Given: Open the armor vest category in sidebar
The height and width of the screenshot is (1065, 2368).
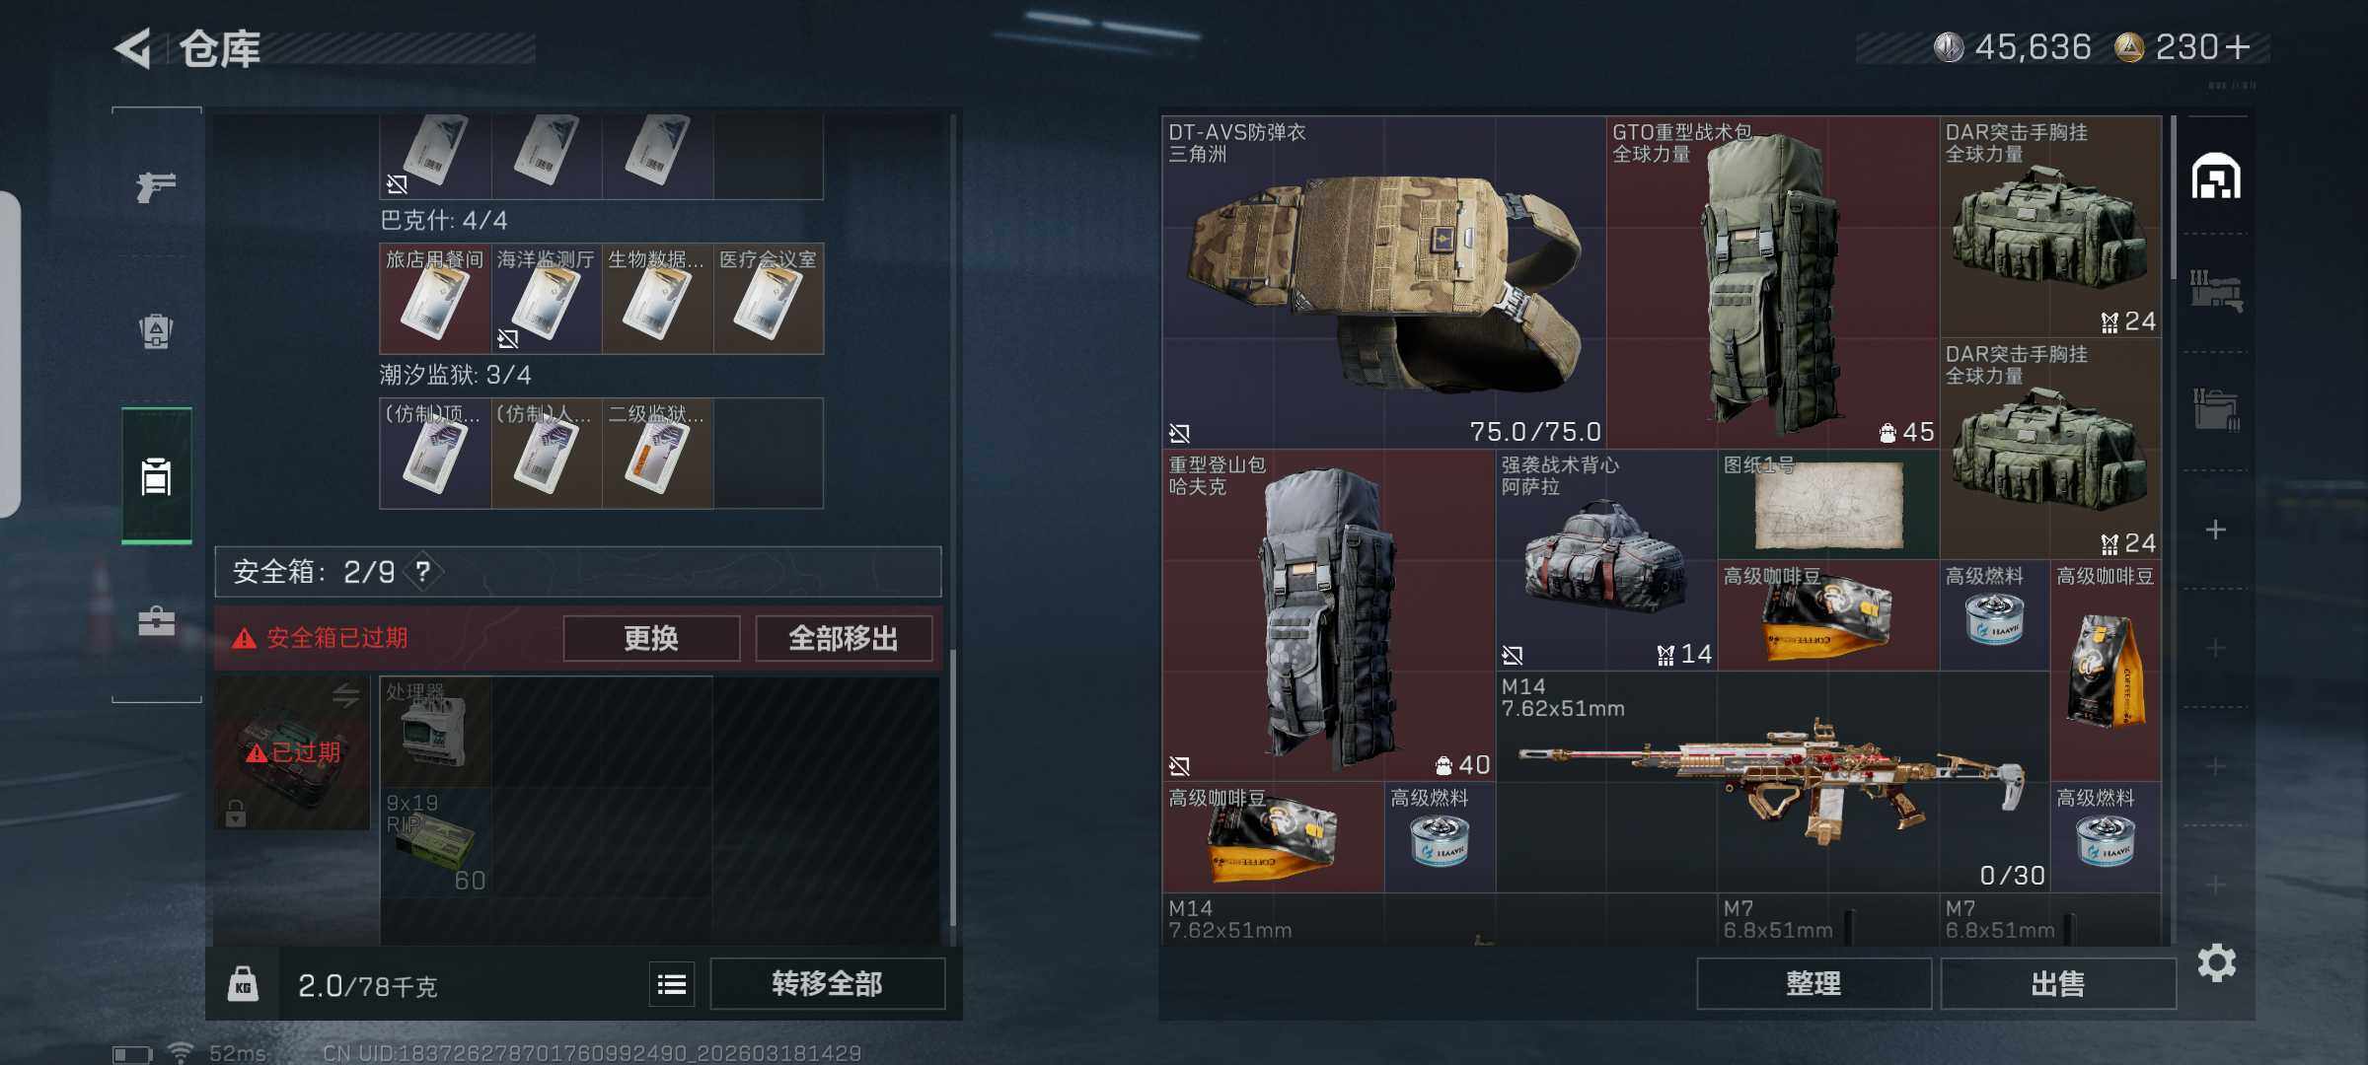Looking at the screenshot, I should (156, 330).
